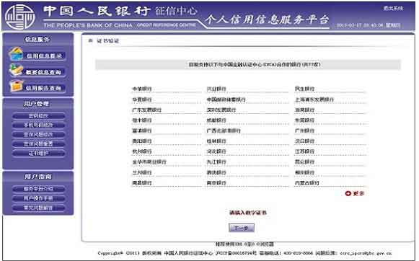The width and height of the screenshot is (419, 261).
Task: Select 江苏银行 entry
Action: pyautogui.click(x=304, y=151)
